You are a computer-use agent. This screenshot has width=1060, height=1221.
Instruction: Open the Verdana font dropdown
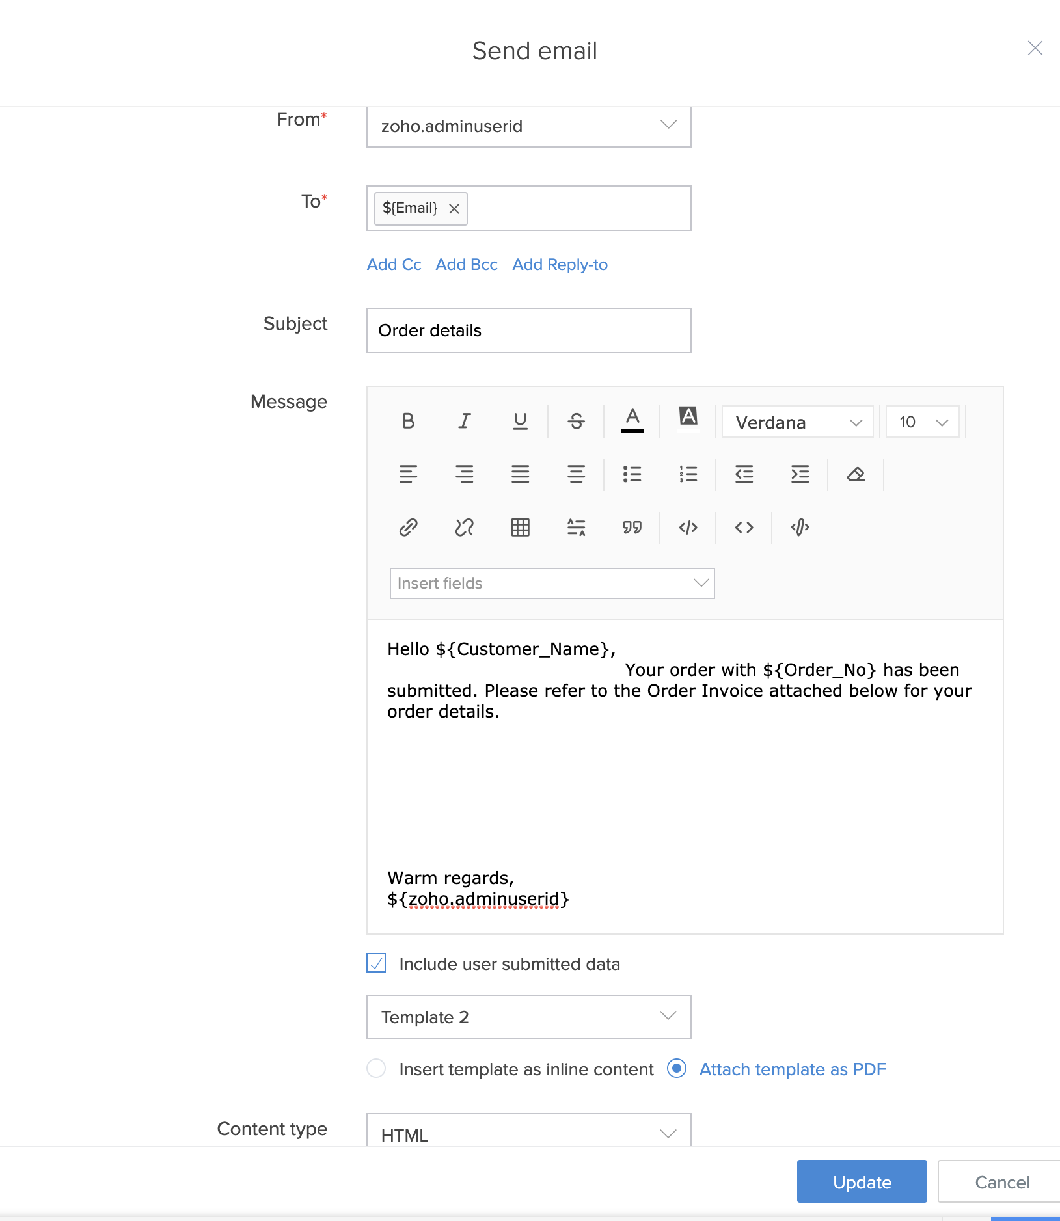point(797,422)
